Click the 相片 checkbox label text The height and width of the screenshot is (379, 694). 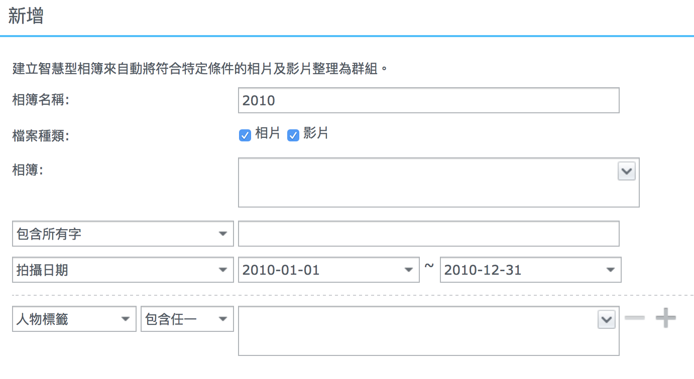tap(268, 134)
